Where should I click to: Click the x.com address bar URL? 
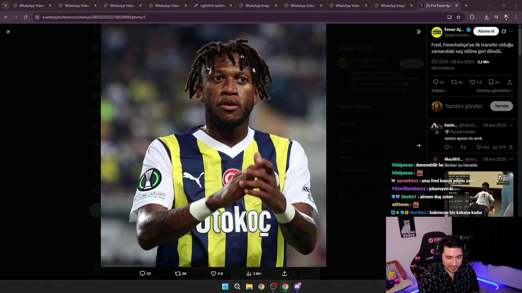click(94, 17)
